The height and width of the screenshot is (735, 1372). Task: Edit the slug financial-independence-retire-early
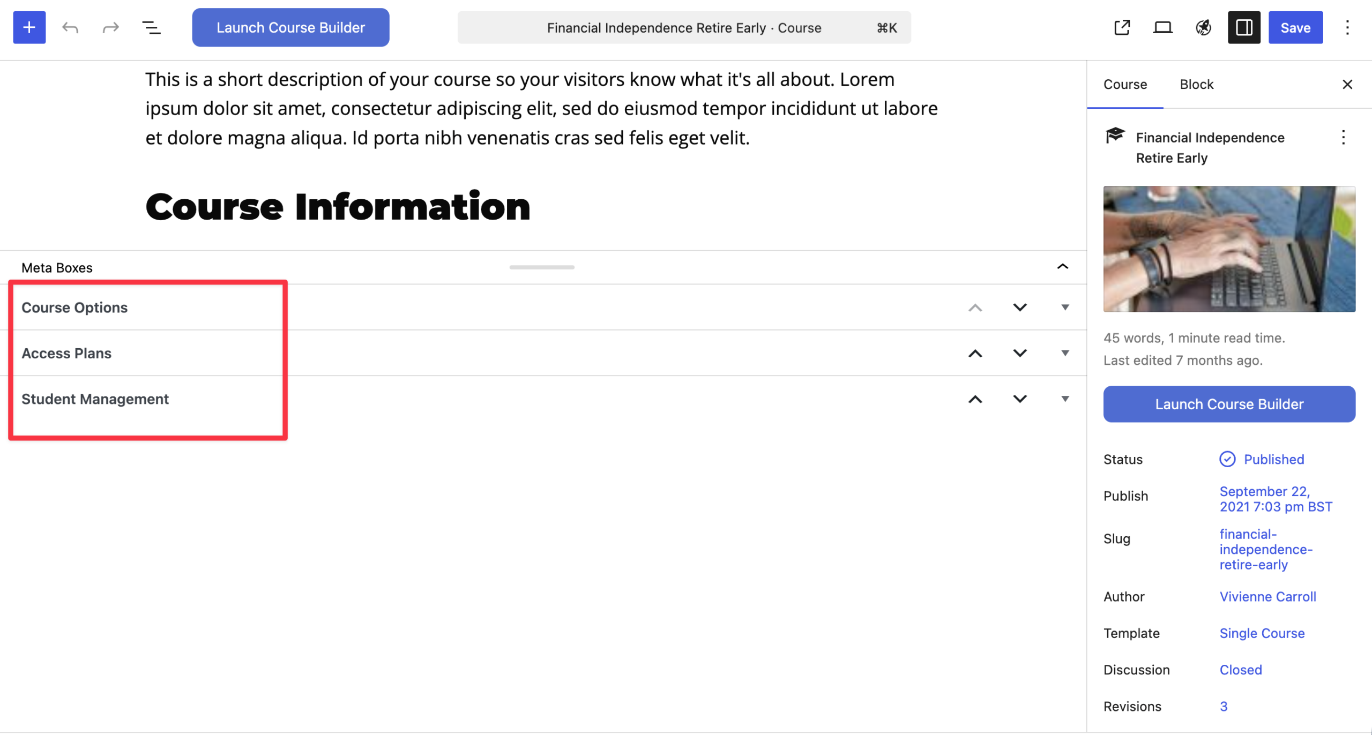[x=1265, y=549]
